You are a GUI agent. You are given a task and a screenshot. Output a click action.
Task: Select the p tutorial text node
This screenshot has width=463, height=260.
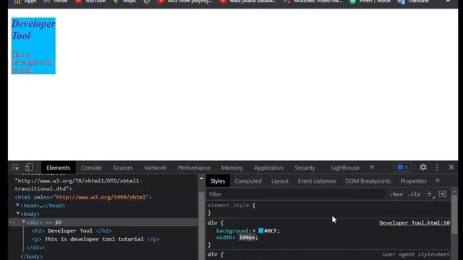click(95, 239)
